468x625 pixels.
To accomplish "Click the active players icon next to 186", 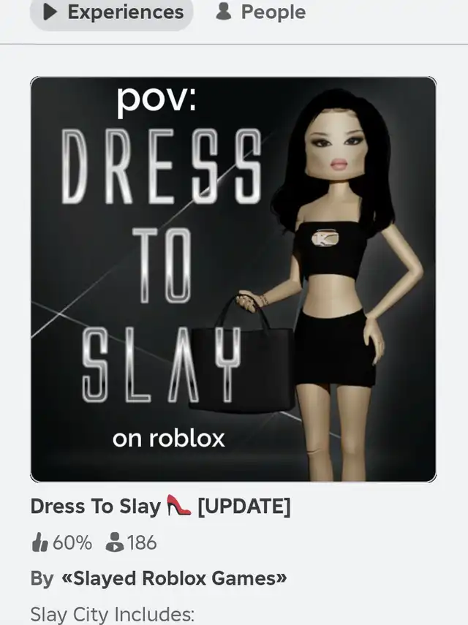I will coord(114,542).
